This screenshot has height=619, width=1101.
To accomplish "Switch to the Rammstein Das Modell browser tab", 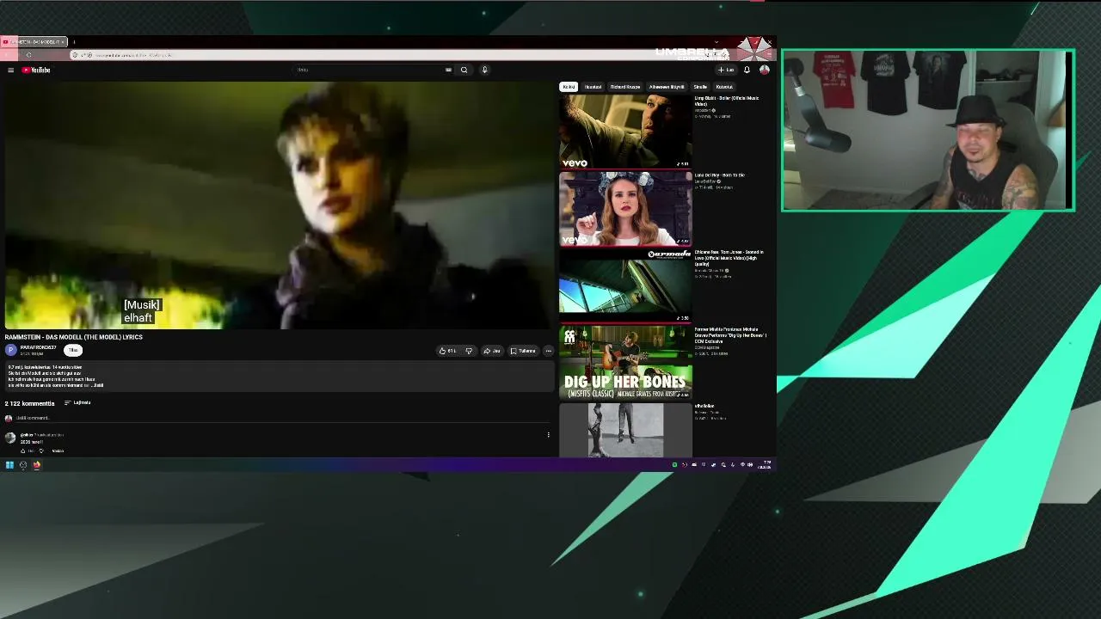I will pyautogui.click(x=34, y=41).
